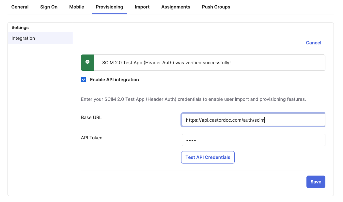
Task: Go to the Mobile tab
Action: pyautogui.click(x=77, y=7)
